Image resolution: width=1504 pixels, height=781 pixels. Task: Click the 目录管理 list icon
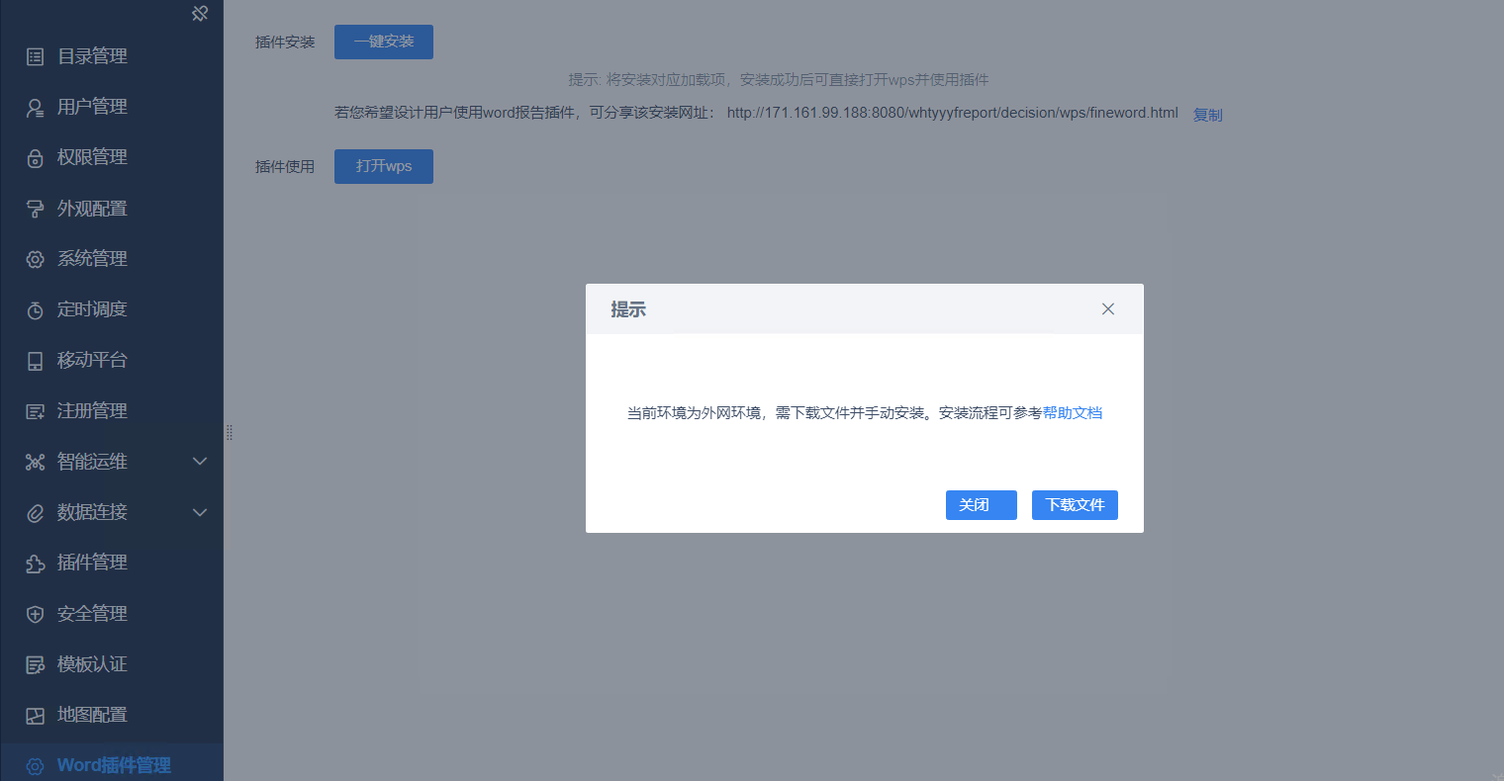tap(35, 57)
